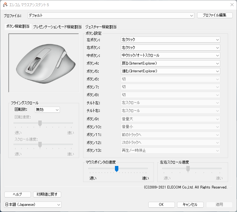Close the Elecom Mouse Assistant window
237x212 pixels.
[x=232, y=5]
